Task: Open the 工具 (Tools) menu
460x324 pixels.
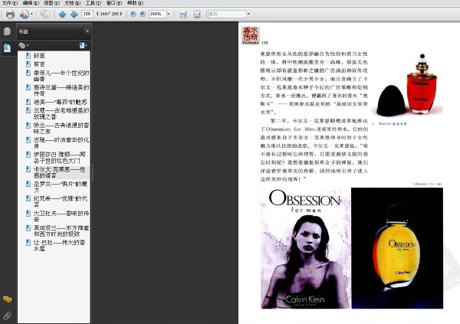Action: coord(94,3)
